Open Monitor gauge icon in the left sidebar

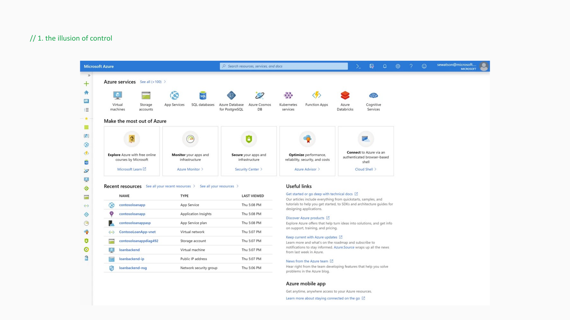(86, 223)
